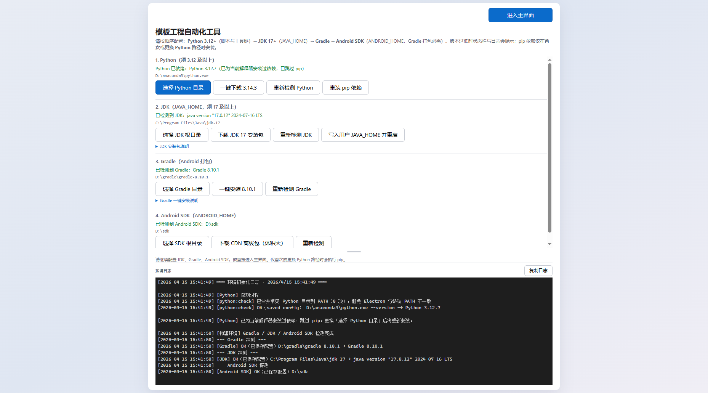
Task: Click section title 2. JDK（JAVA_HOME）
Action: point(196,107)
